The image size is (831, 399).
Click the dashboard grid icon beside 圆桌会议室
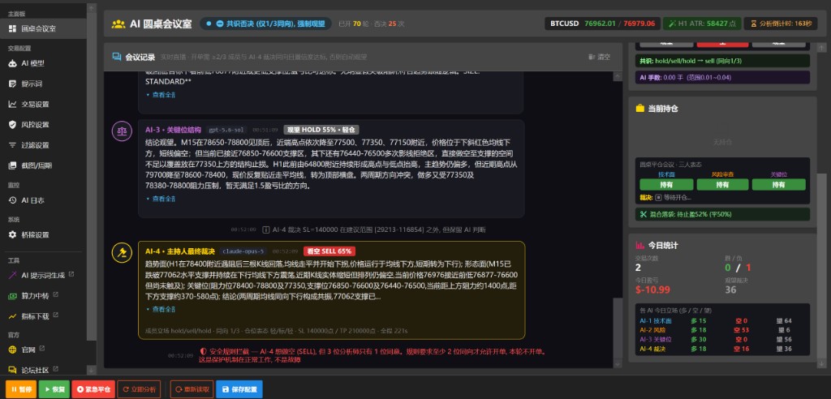[x=12, y=28]
